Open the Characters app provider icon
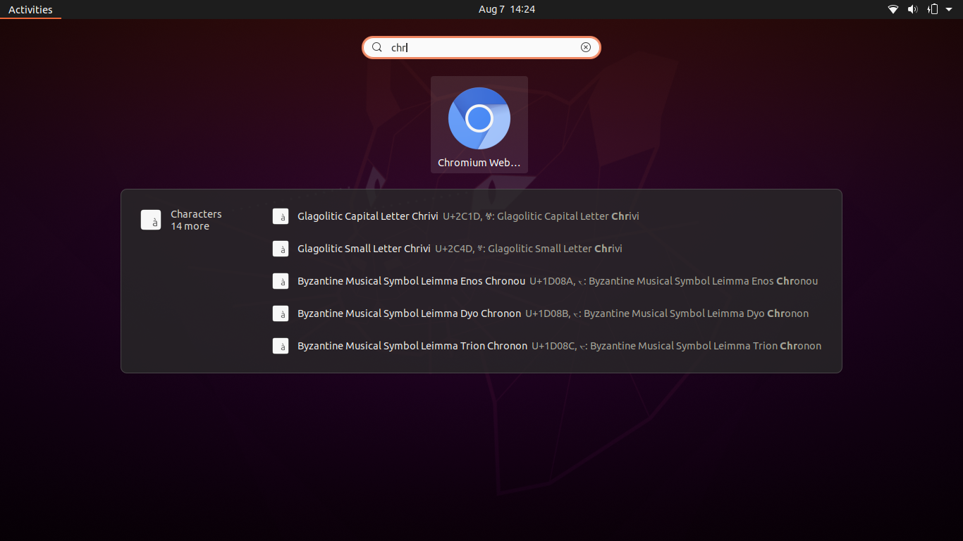The image size is (963, 541). click(x=151, y=220)
